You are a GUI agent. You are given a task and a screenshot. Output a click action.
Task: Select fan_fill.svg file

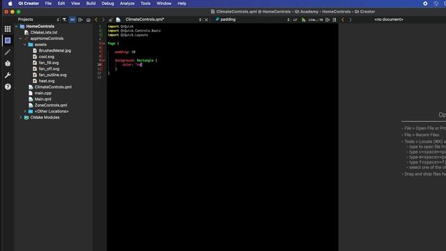49,63
